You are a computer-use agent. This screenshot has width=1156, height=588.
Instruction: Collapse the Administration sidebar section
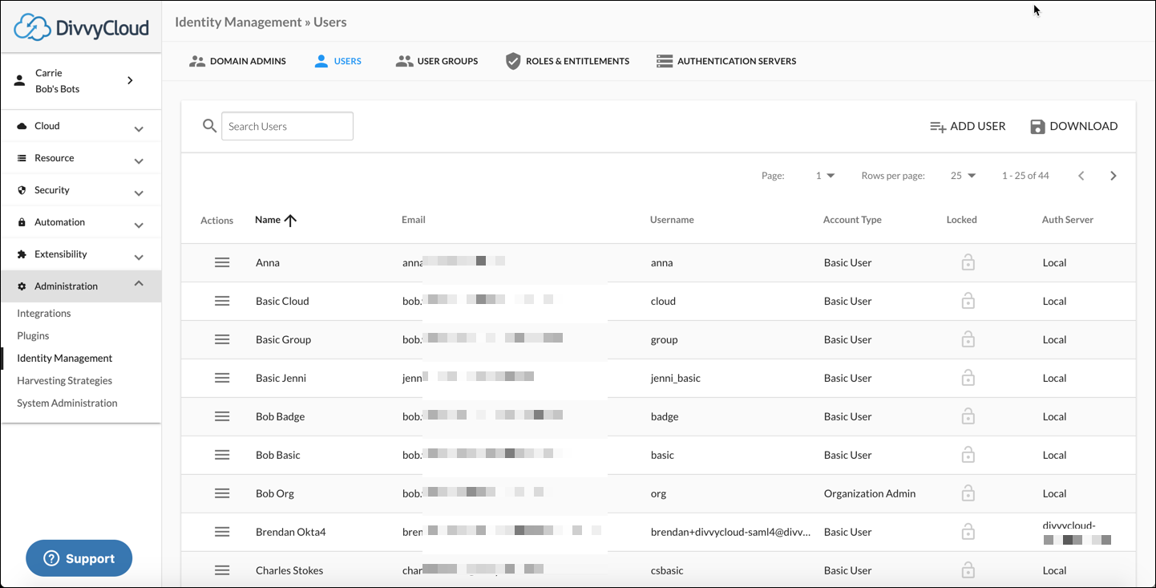point(81,286)
